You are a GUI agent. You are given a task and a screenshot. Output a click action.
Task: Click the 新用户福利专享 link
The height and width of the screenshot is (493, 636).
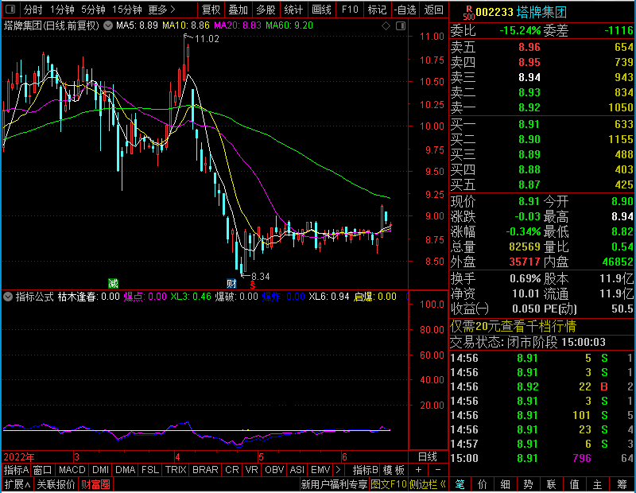[x=334, y=484]
